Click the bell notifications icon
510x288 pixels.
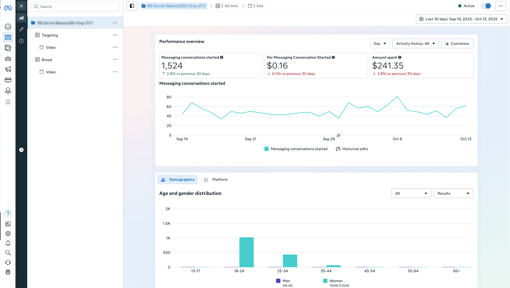click(x=8, y=243)
